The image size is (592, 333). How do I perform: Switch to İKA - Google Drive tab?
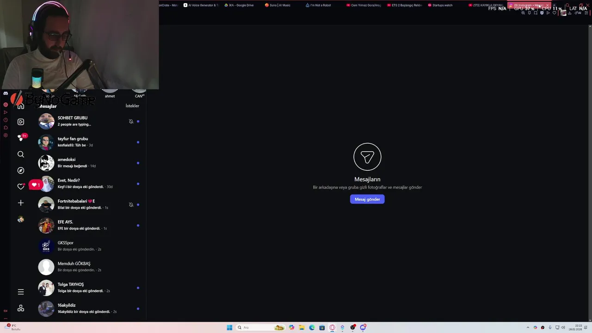[x=239, y=5]
